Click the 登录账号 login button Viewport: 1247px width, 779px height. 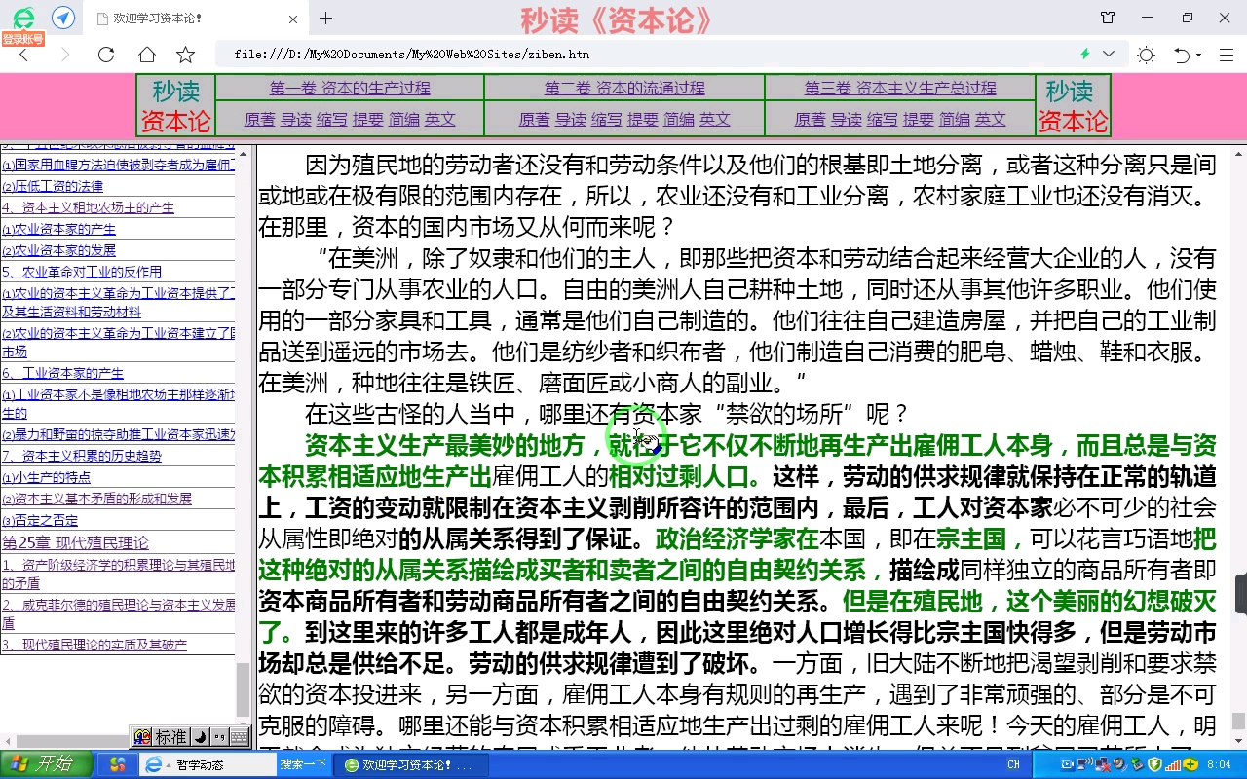[x=22, y=39]
